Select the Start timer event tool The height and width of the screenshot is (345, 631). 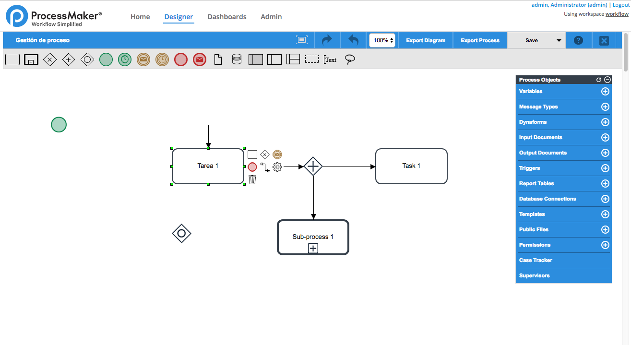point(125,59)
